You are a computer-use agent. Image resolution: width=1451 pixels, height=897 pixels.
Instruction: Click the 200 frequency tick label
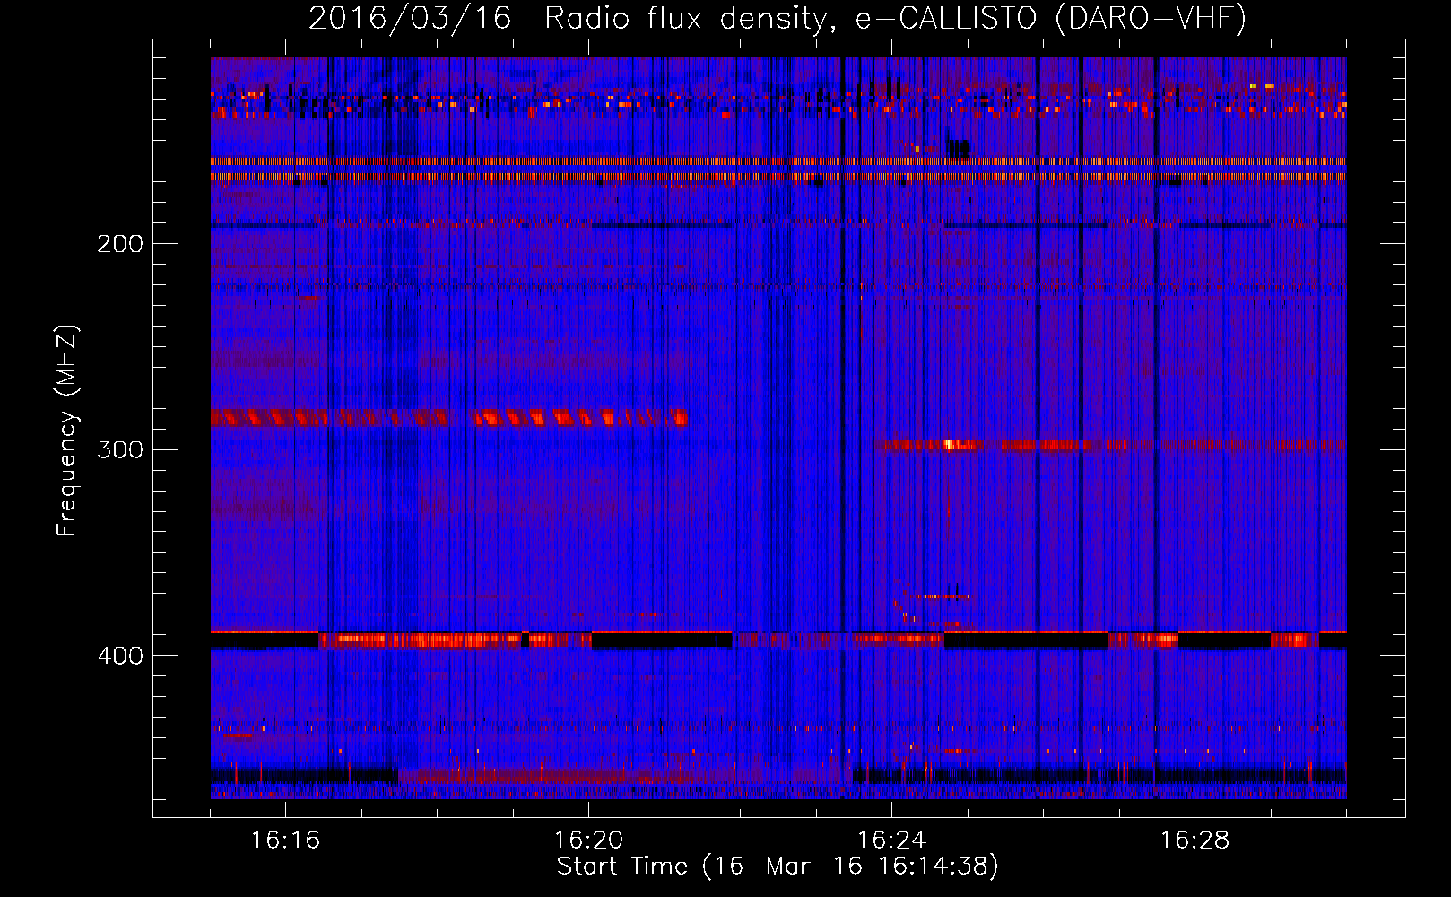pyautogui.click(x=120, y=244)
